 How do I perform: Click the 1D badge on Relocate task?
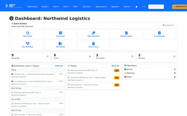117,70
